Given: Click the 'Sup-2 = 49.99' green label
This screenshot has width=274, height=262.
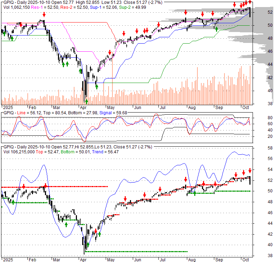Looking at the screenshot, I should (x=132, y=7).
